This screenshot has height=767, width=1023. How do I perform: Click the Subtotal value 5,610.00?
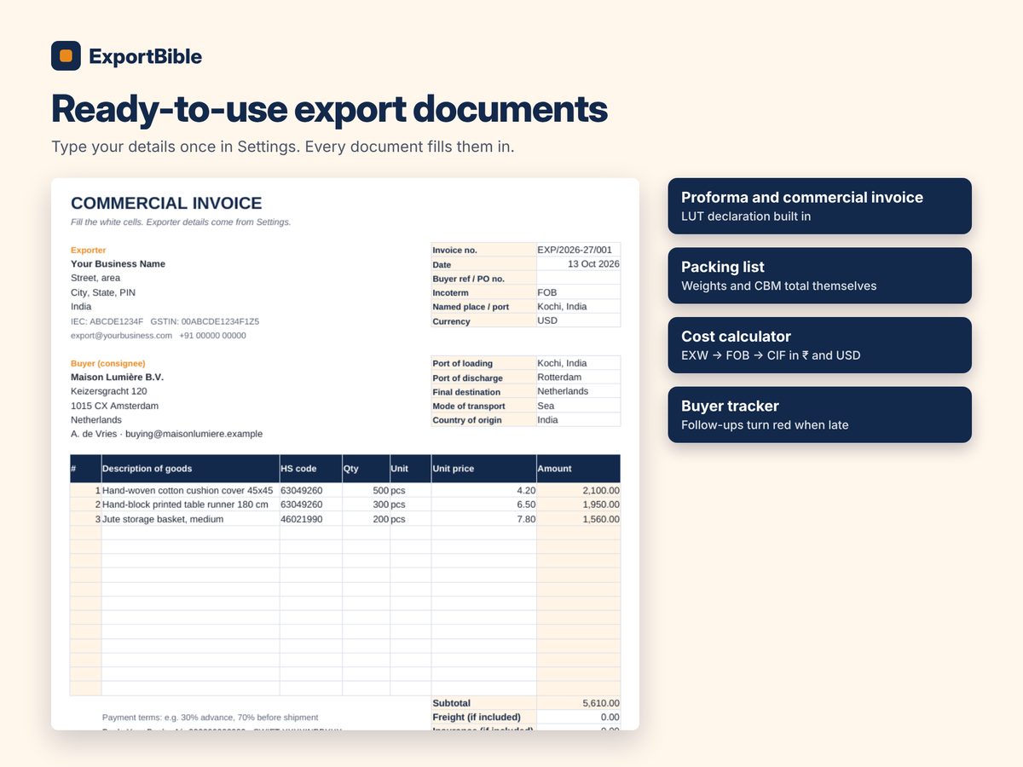(x=578, y=703)
